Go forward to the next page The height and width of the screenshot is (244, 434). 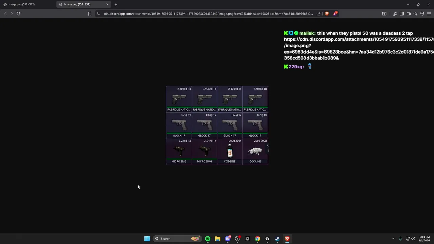tap(12, 14)
